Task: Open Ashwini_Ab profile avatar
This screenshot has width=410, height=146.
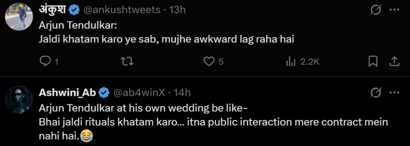Action: (19, 99)
